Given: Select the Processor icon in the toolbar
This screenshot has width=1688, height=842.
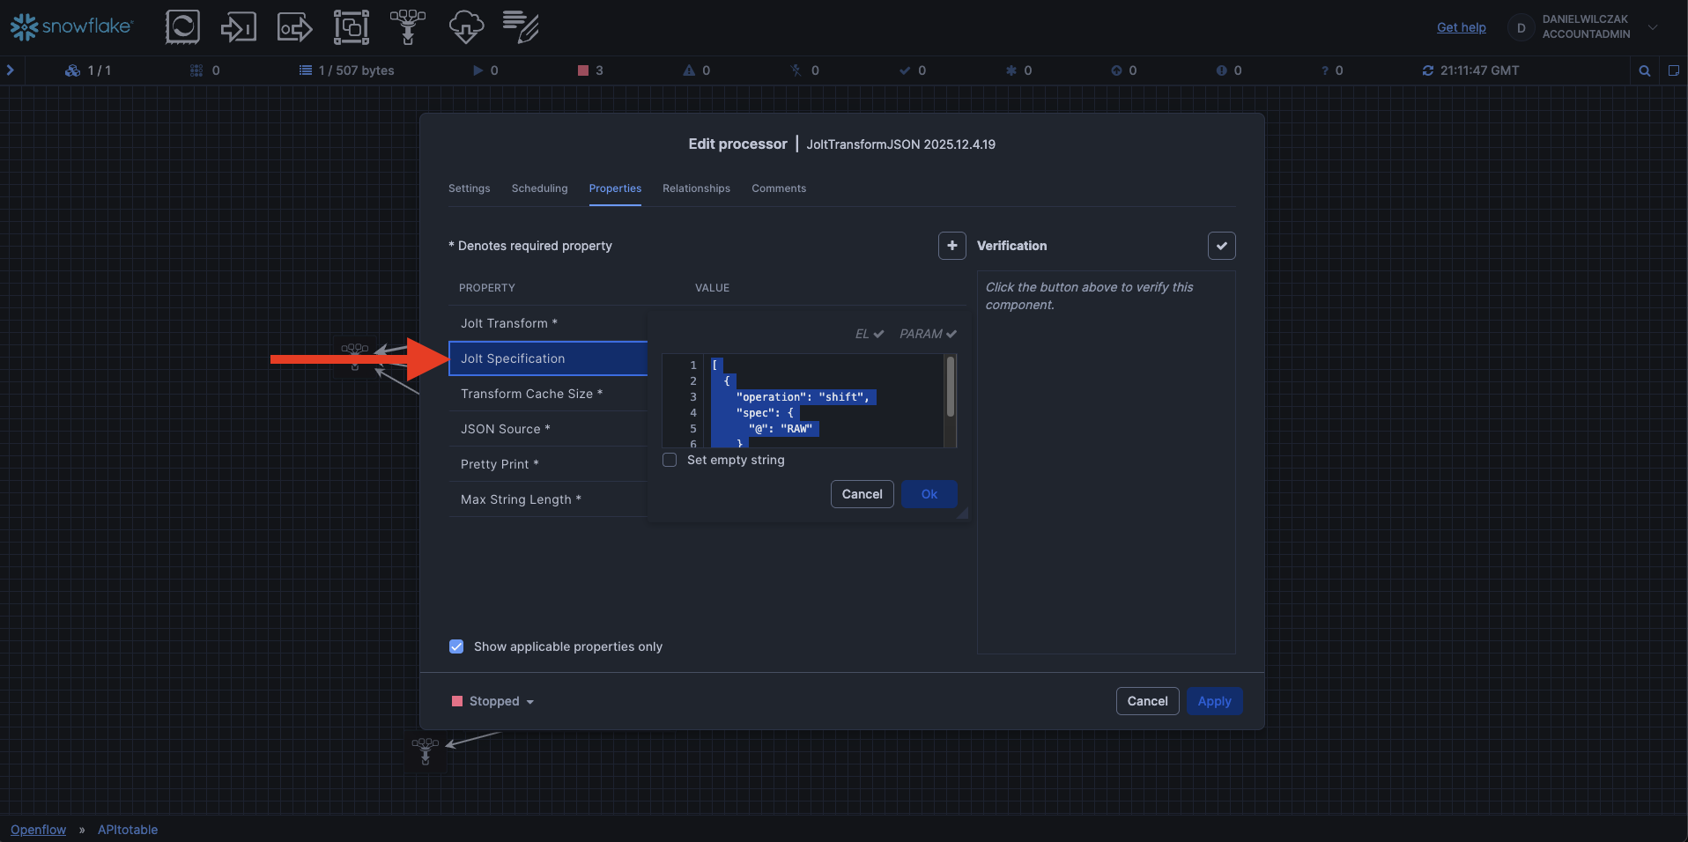Looking at the screenshot, I should (x=182, y=27).
